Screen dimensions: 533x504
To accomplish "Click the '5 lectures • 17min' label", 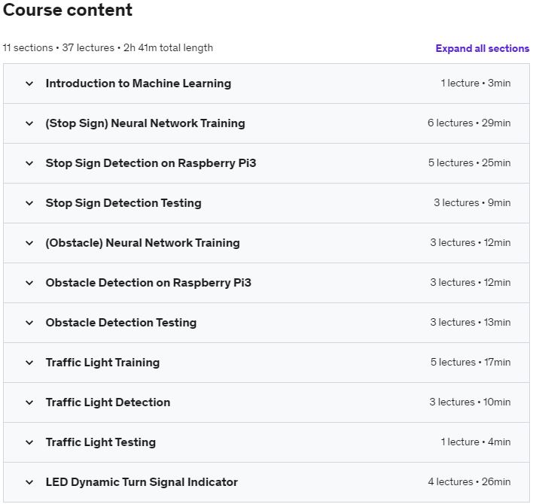I will [x=470, y=363].
